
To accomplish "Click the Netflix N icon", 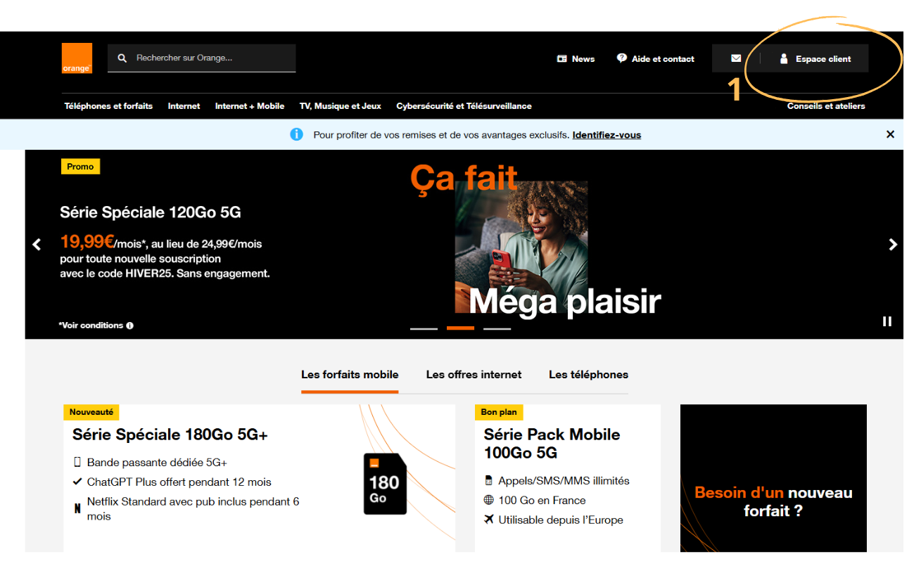I will coord(77,508).
